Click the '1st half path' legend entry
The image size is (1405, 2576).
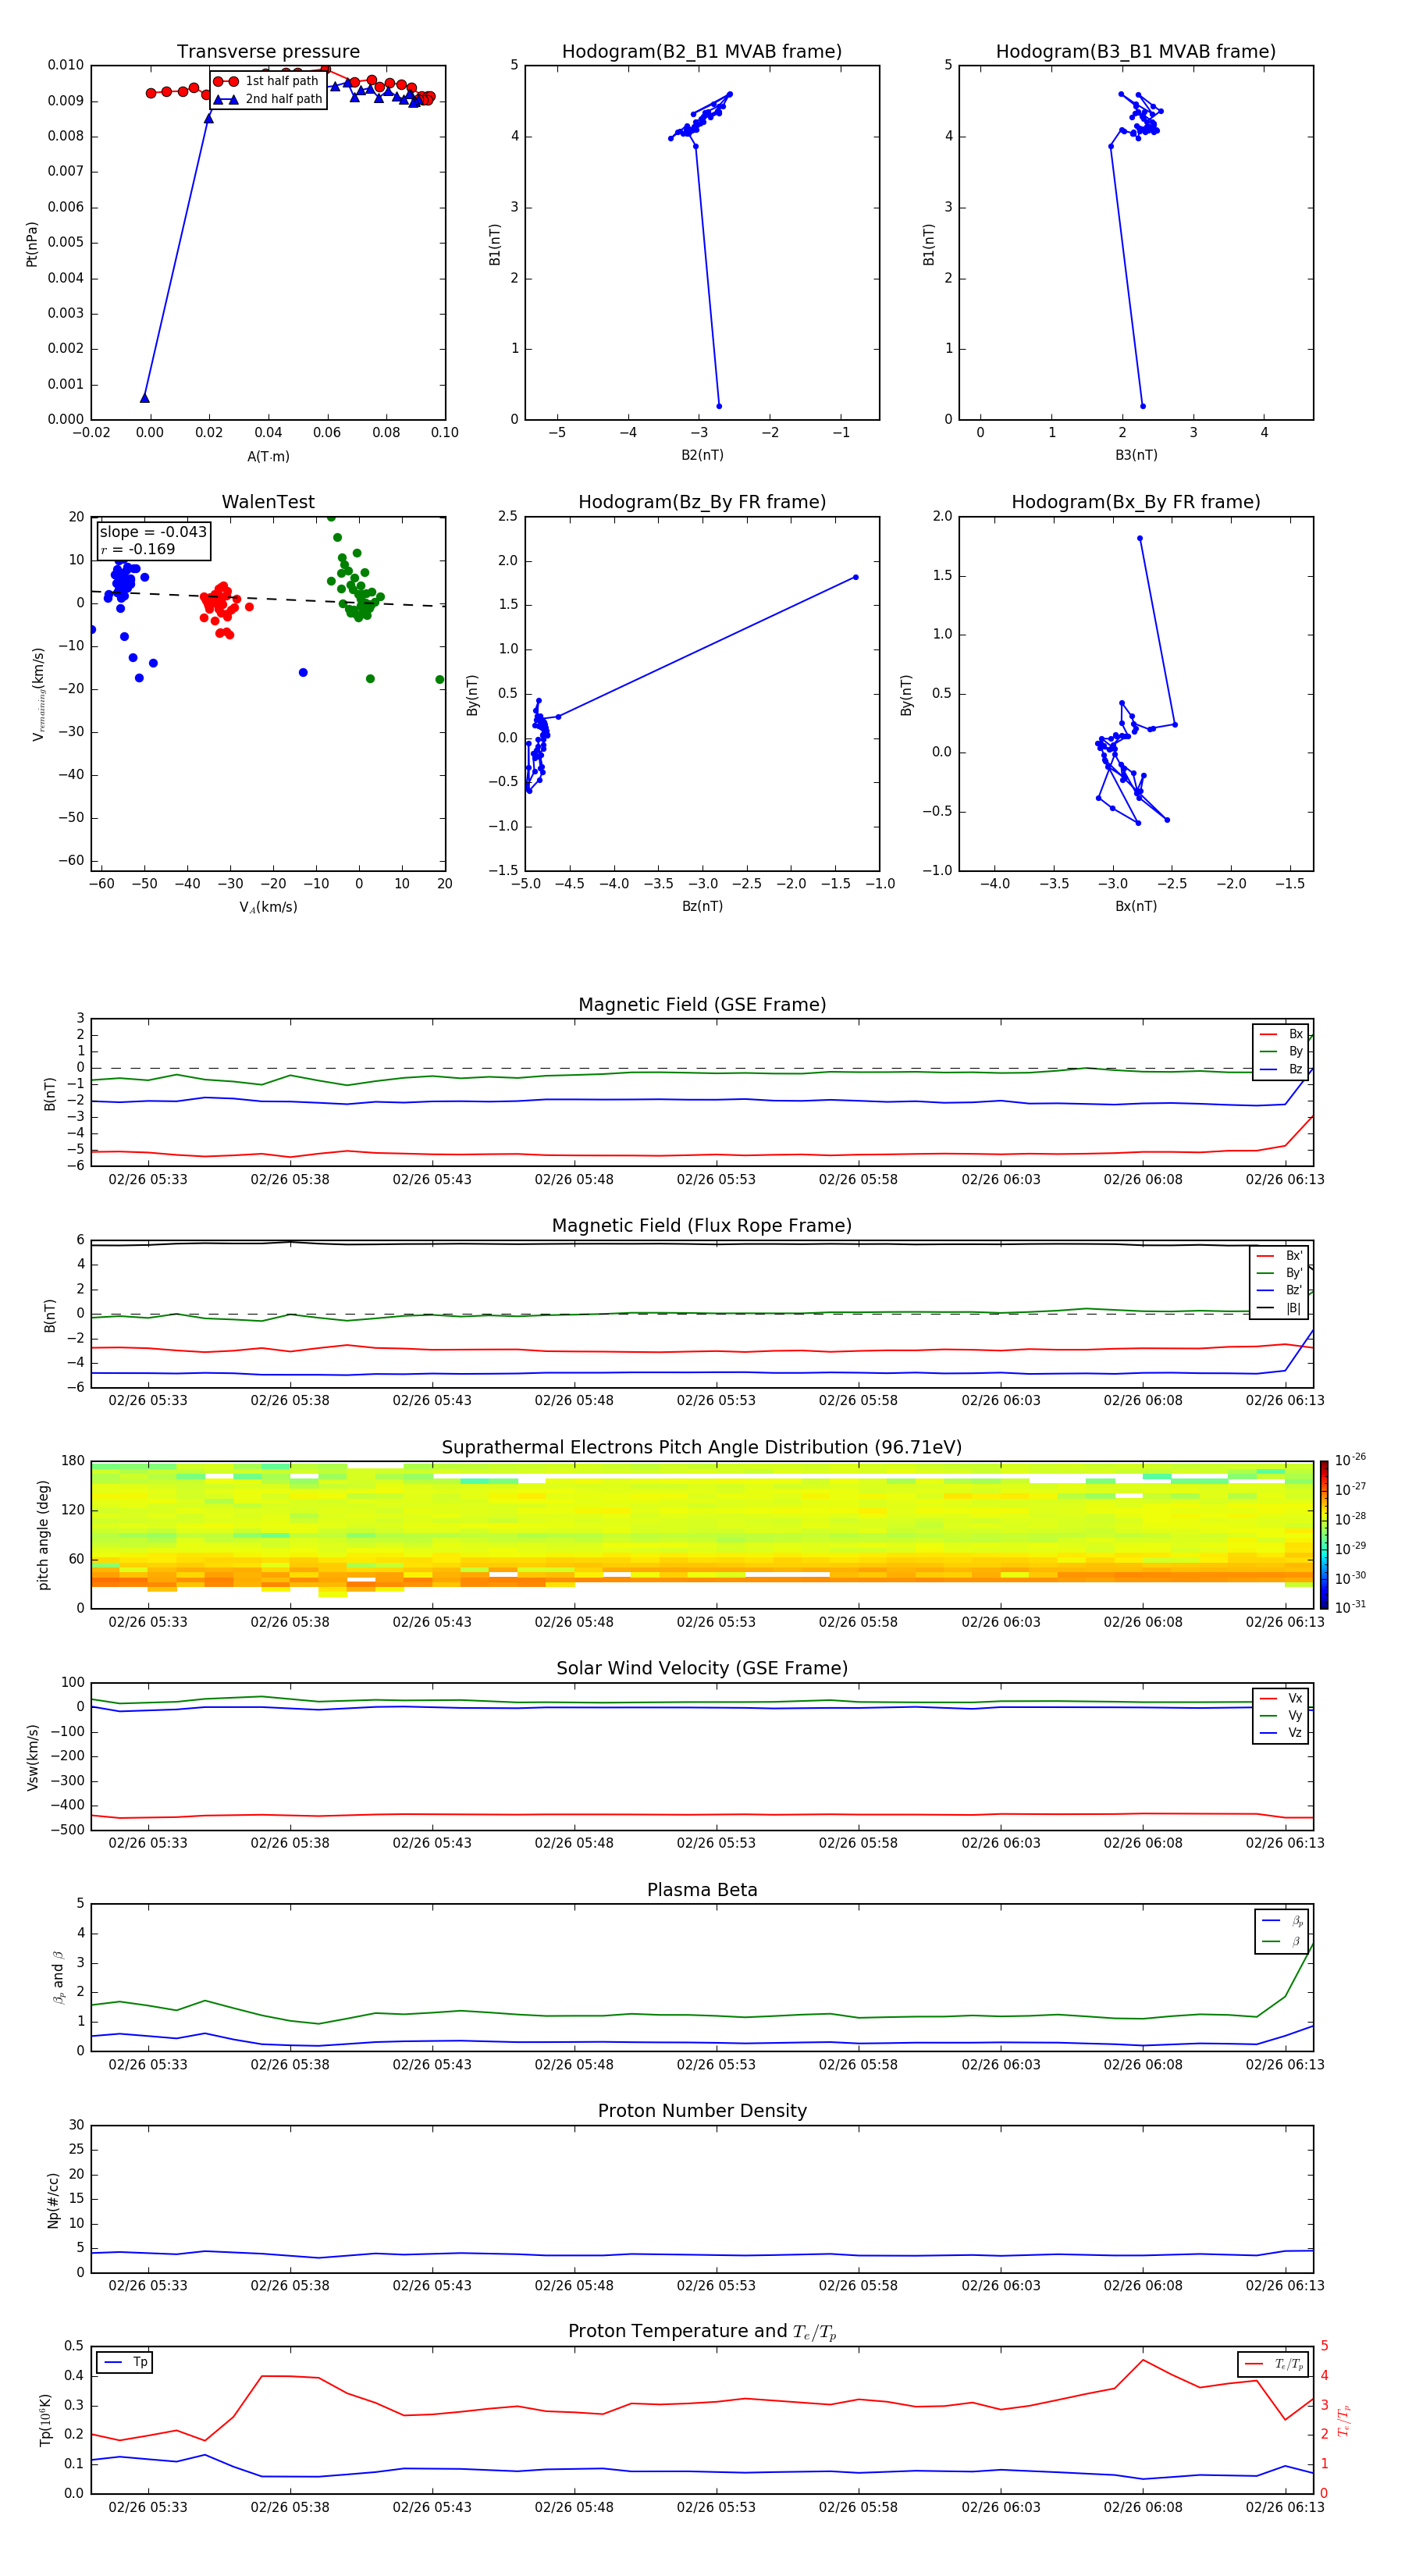click(267, 81)
